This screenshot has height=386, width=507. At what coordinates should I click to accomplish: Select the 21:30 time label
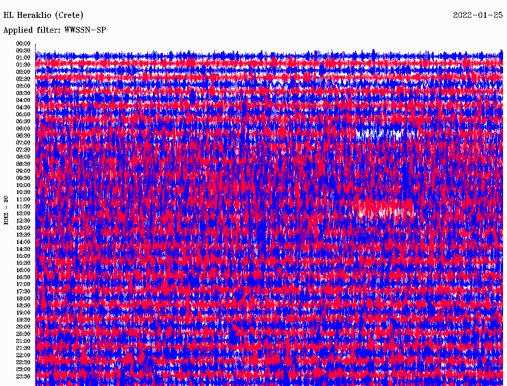pyautogui.click(x=23, y=348)
